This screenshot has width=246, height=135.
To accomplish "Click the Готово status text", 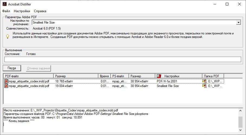I will click(31, 54).
